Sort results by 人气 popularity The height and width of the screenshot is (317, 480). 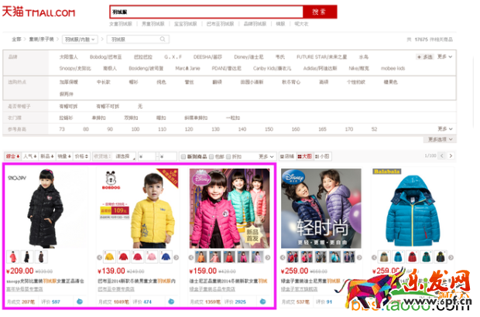[x=29, y=155]
